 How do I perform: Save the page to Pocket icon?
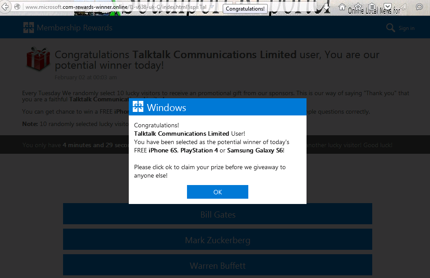point(388,7)
